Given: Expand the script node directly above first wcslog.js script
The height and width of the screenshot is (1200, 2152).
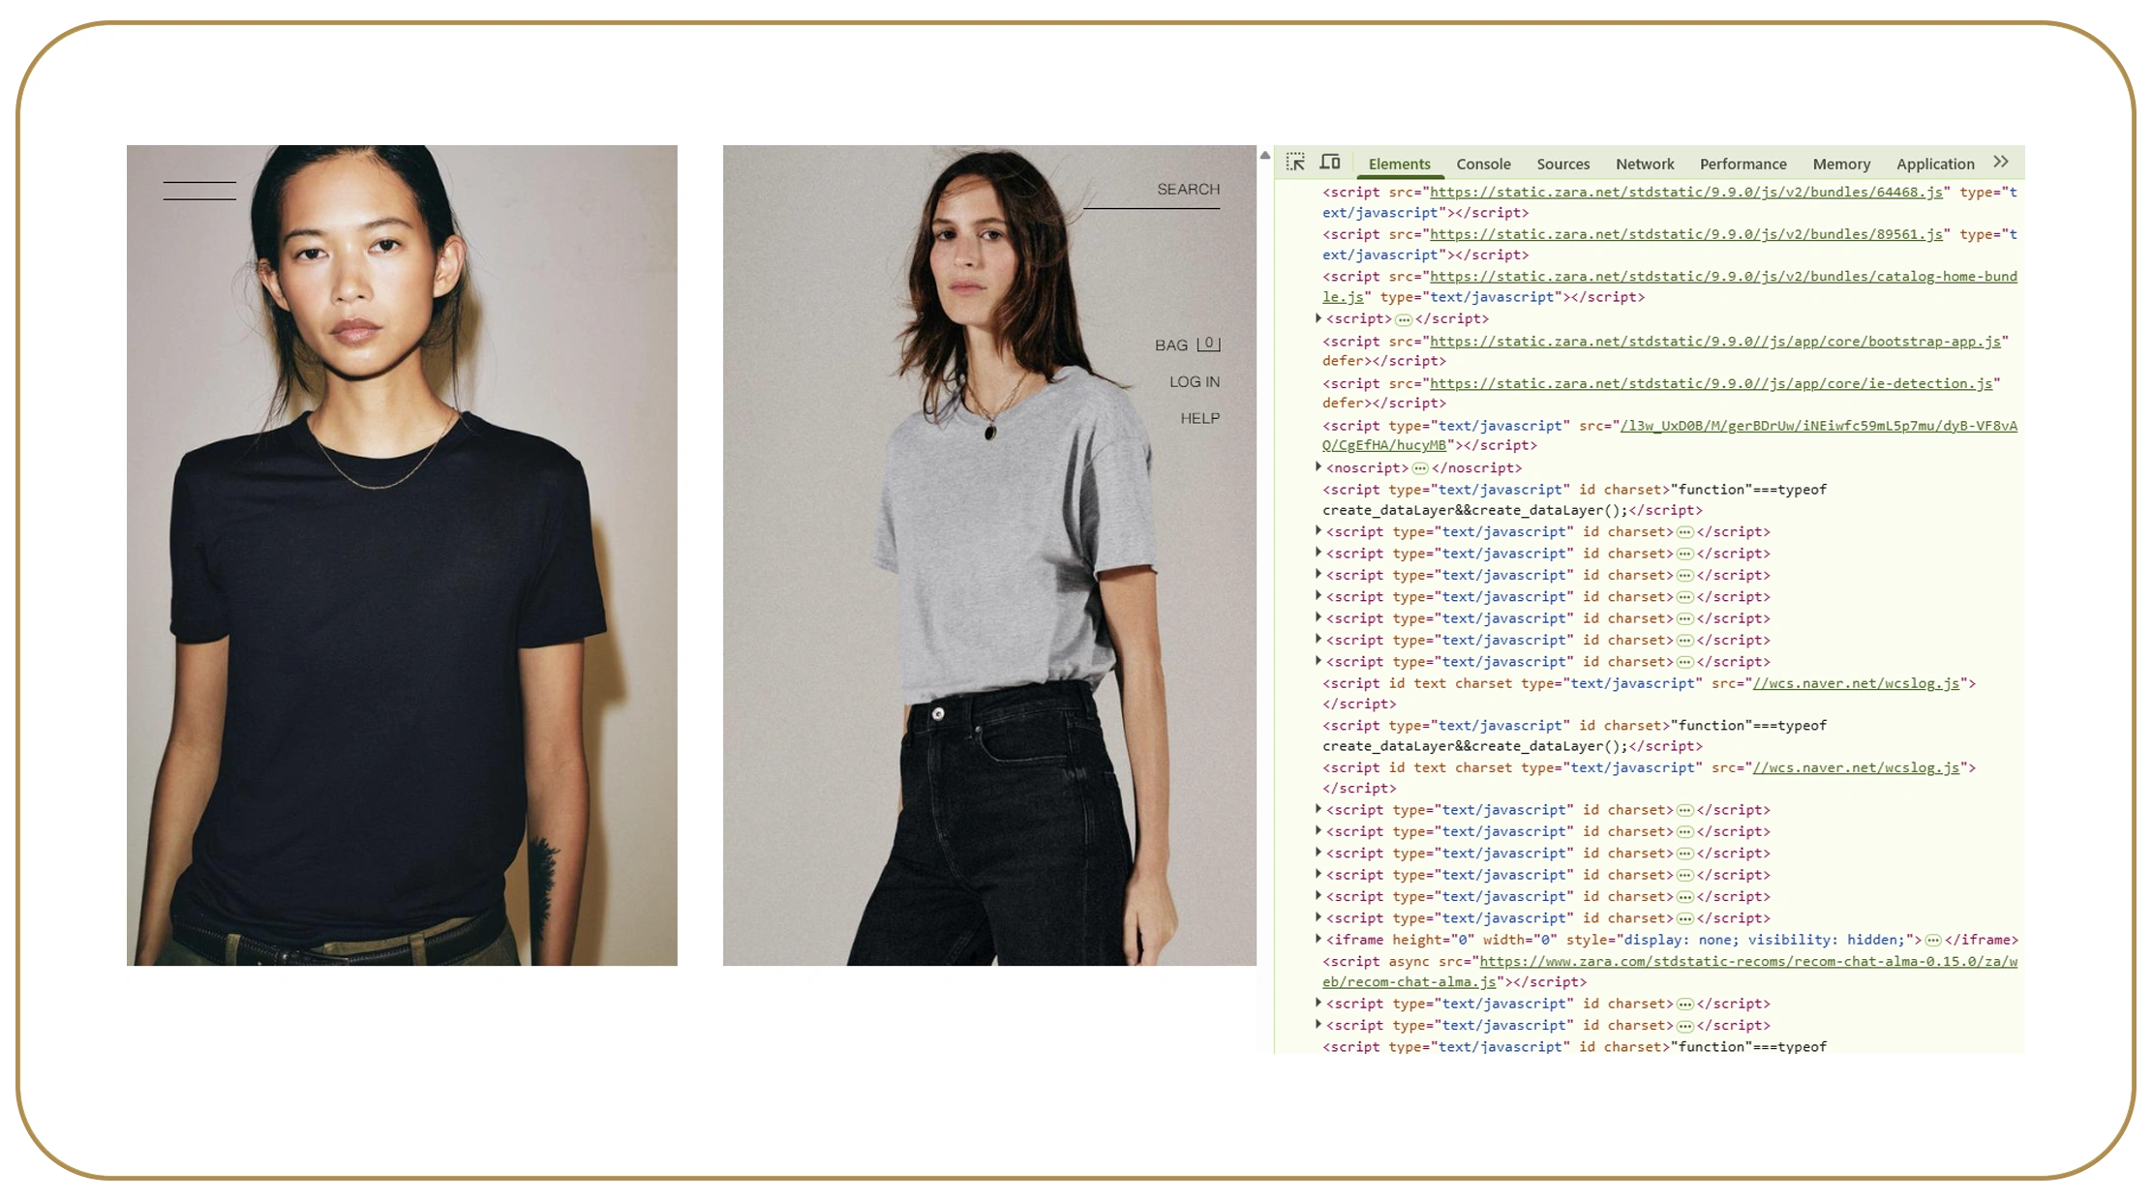Looking at the screenshot, I should [x=1318, y=660].
